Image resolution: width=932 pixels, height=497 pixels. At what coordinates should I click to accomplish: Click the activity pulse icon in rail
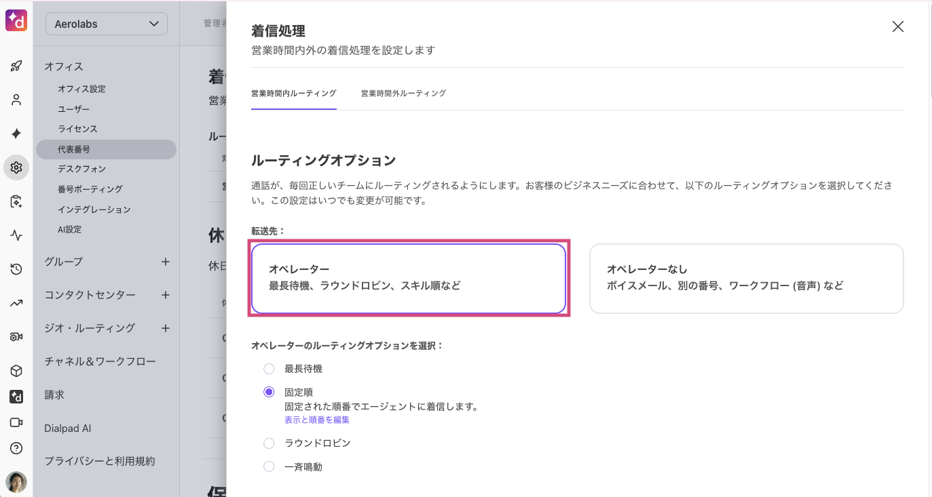(16, 235)
